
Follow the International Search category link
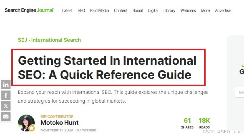tap(56, 40)
